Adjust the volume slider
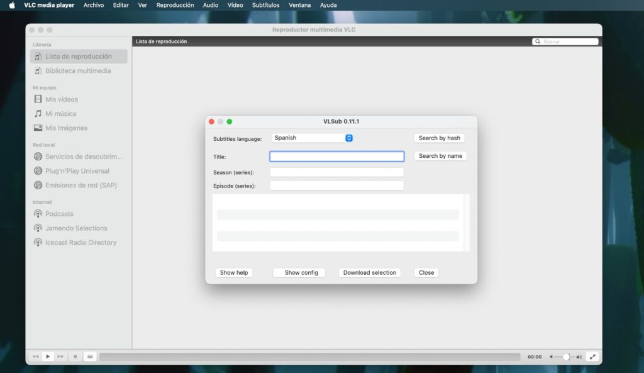644x373 pixels. coord(565,357)
